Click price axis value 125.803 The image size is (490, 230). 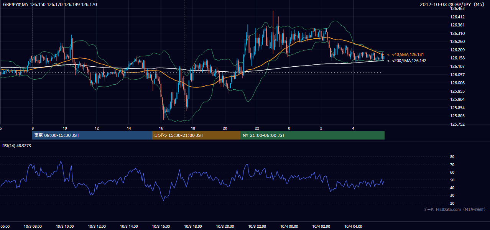[x=458, y=116]
